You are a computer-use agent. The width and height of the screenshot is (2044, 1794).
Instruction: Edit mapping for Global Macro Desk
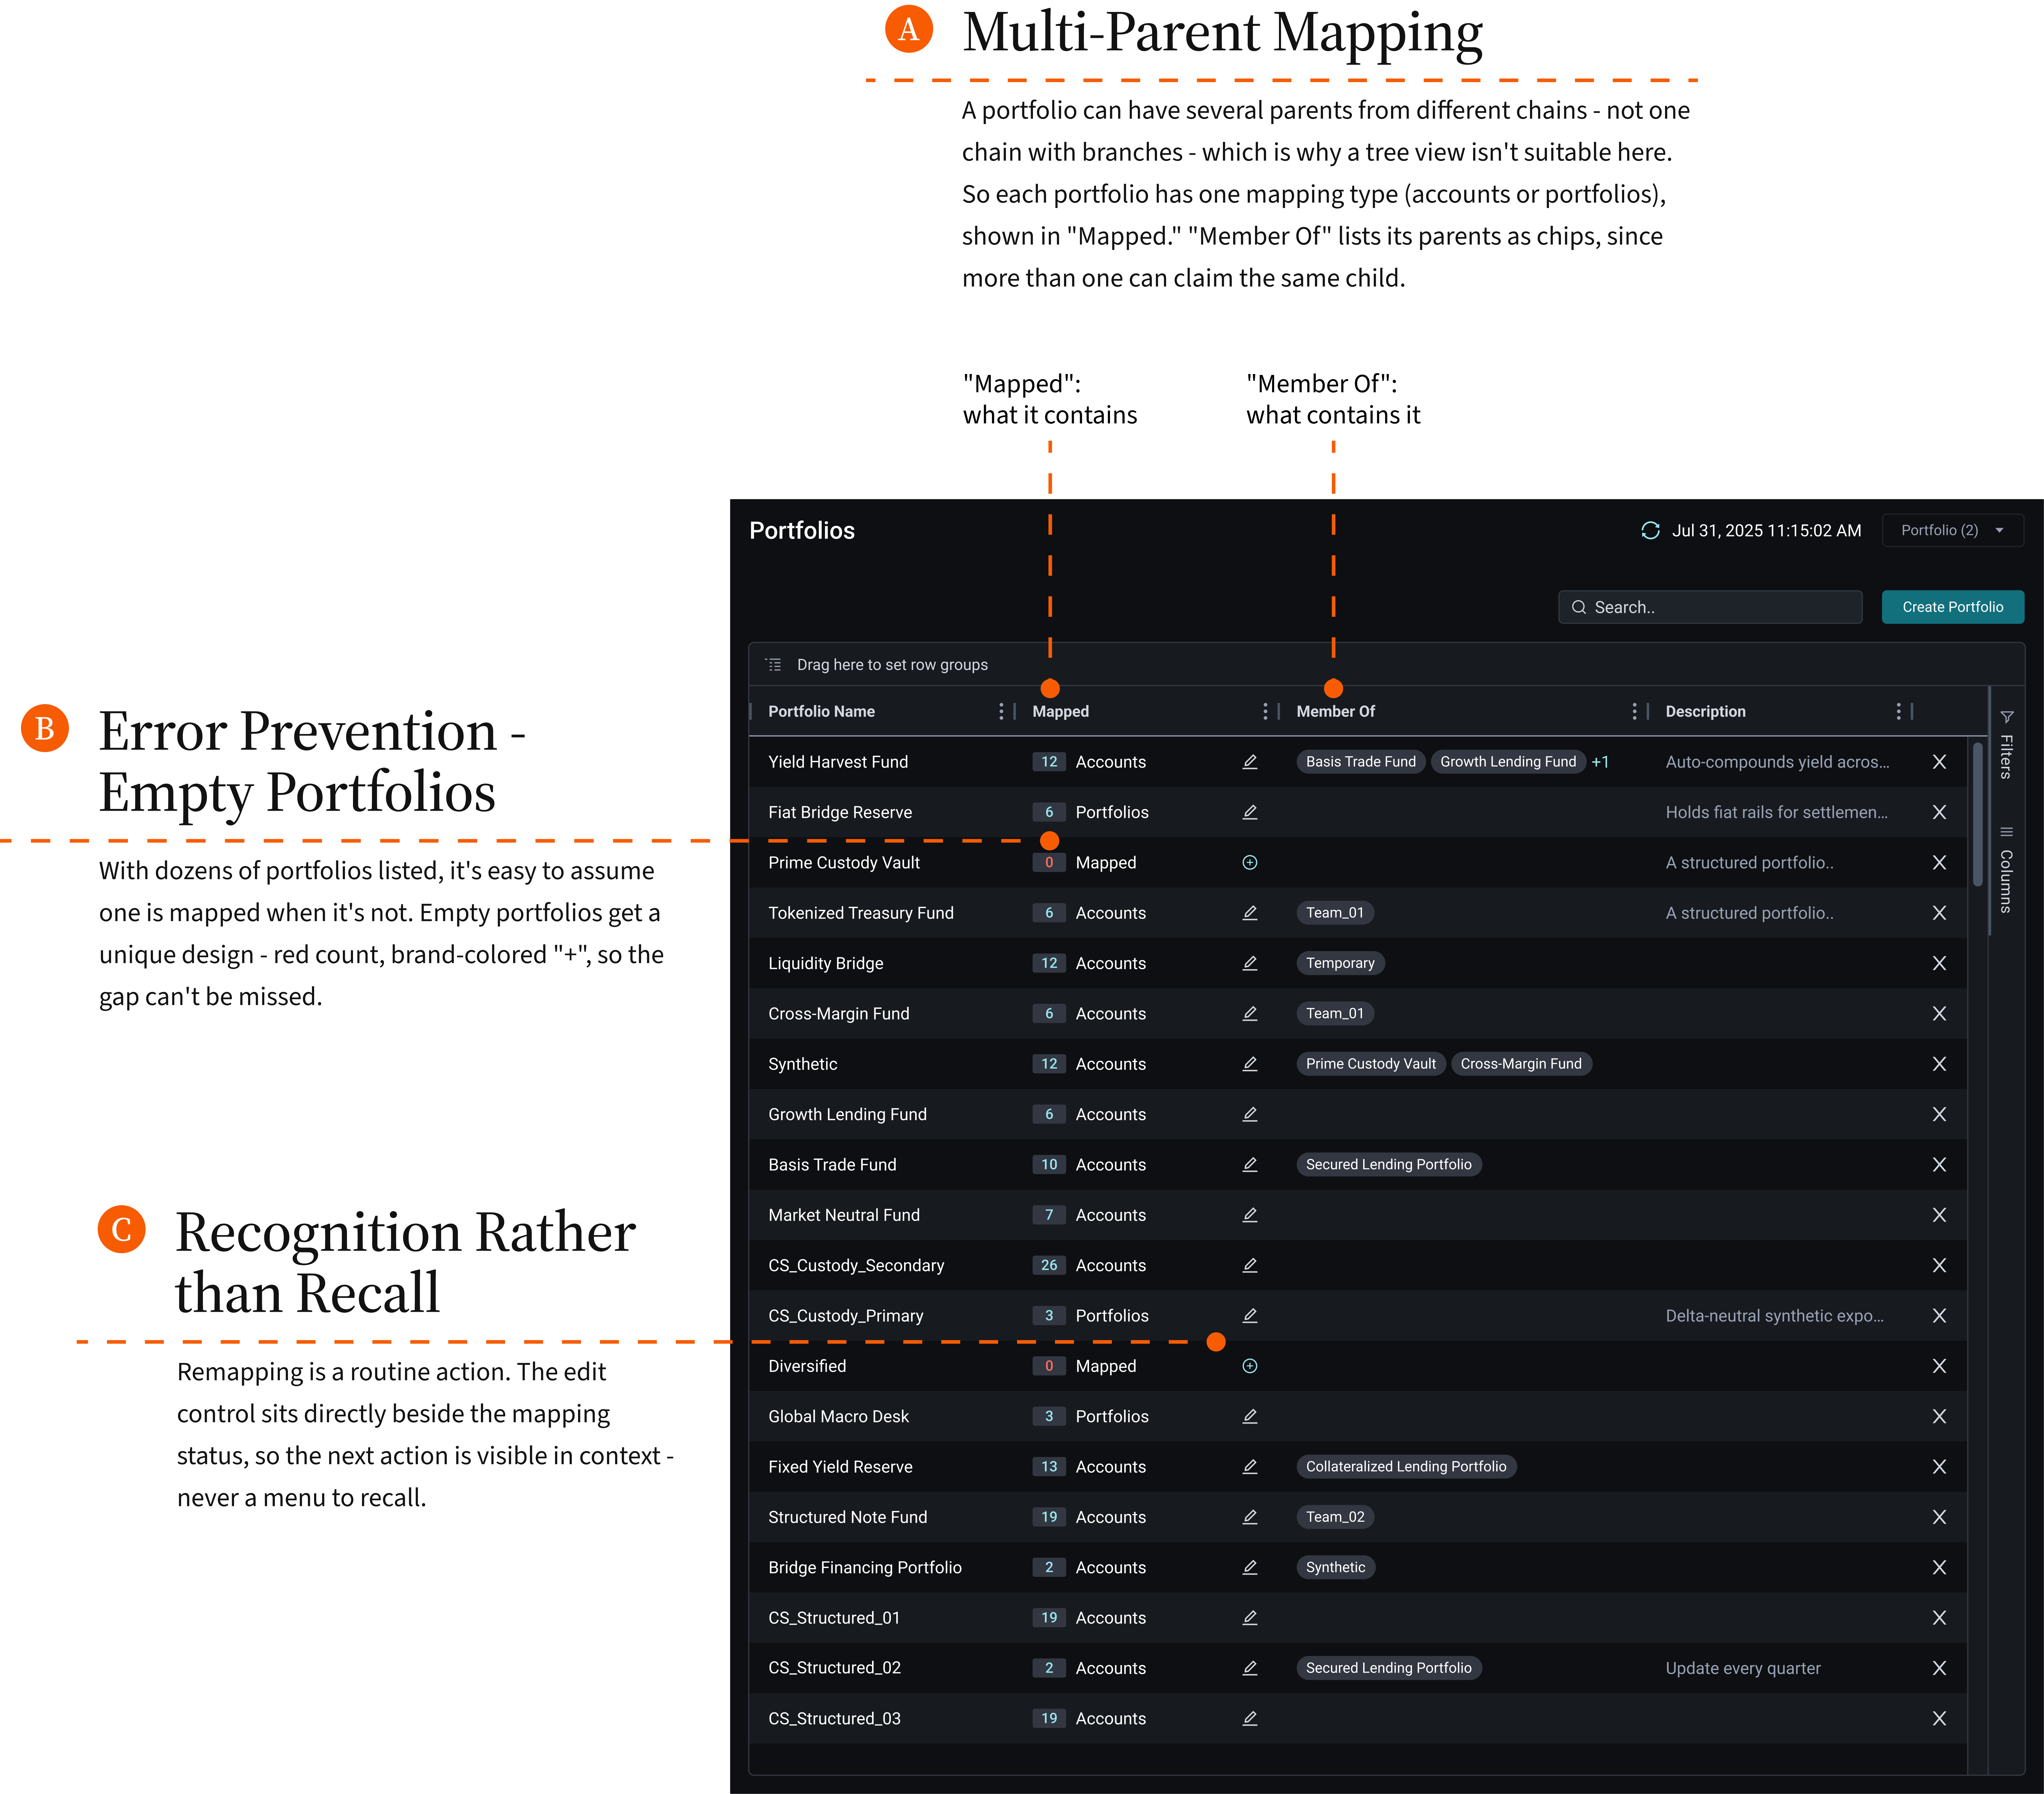point(1250,1416)
